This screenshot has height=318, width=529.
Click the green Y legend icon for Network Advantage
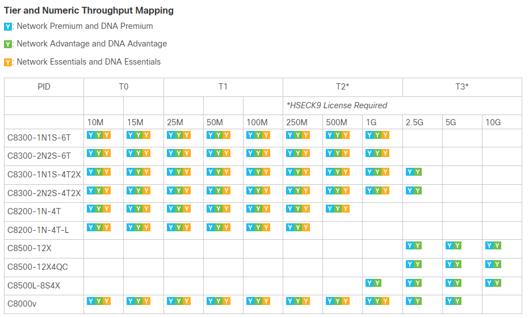click(x=8, y=44)
